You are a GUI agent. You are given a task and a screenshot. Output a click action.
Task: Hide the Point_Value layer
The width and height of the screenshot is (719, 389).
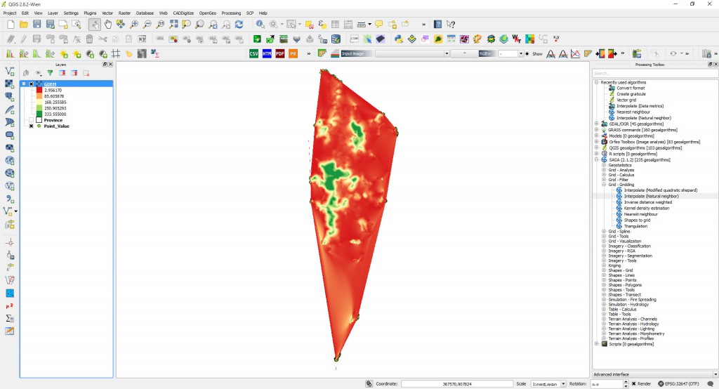point(31,126)
